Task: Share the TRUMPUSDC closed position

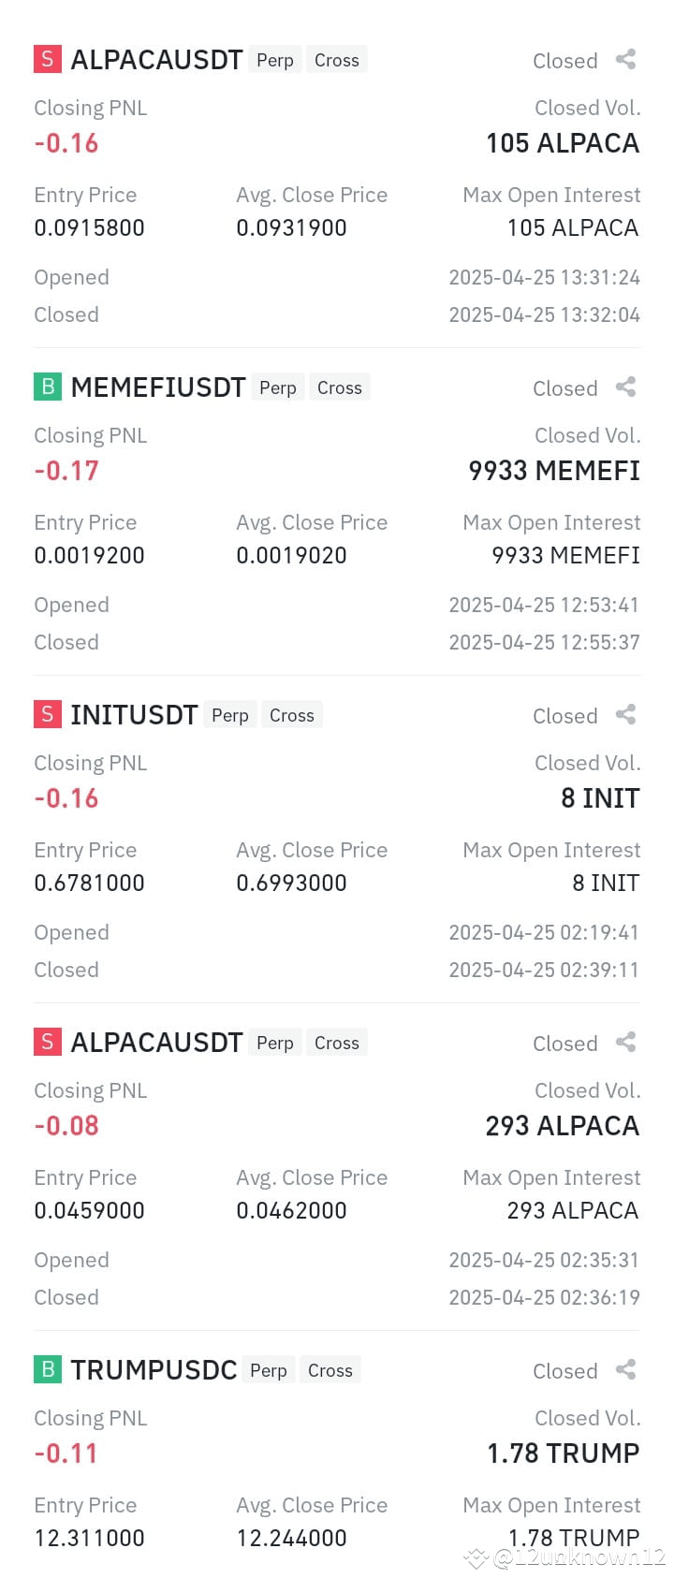Action: [x=625, y=1370]
